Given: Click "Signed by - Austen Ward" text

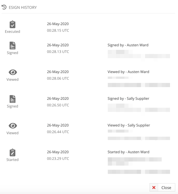Looking at the screenshot, I should (x=128, y=45).
